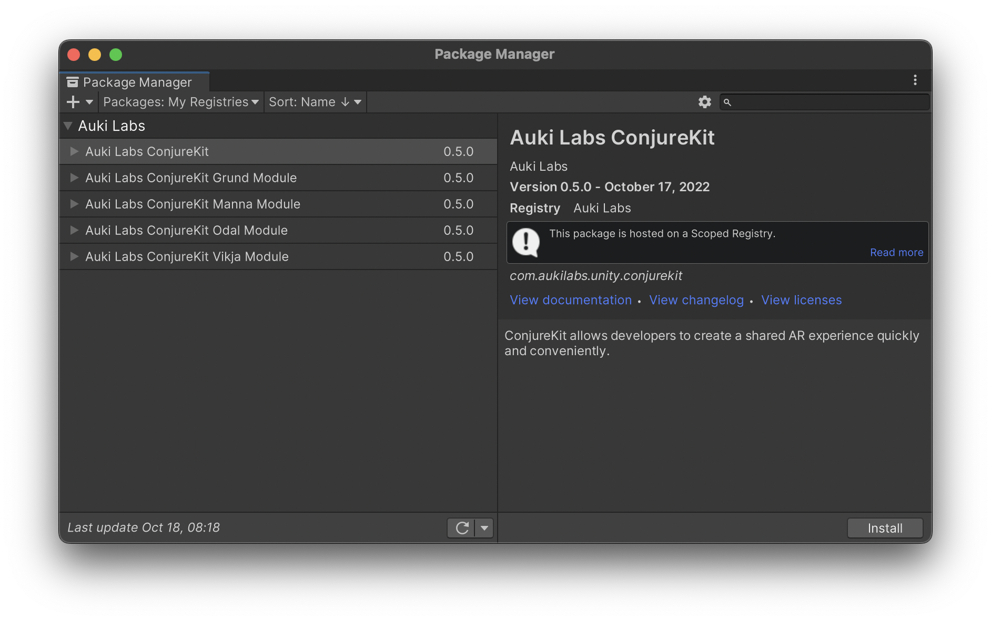Viewport: 991px width, 621px height.
Task: Open the refresh options dropdown arrow
Action: [x=484, y=528]
